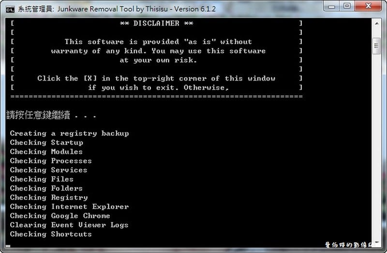Screen dimensions: 387x253
Task: Click 'Checking Startup' line
Action: coord(46,142)
